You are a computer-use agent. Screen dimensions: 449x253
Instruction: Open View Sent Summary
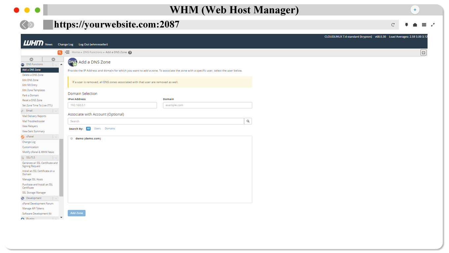coord(33,132)
